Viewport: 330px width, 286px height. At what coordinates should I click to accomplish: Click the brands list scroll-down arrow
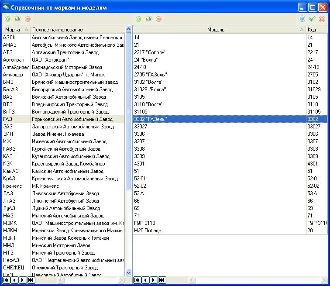coord(128,273)
